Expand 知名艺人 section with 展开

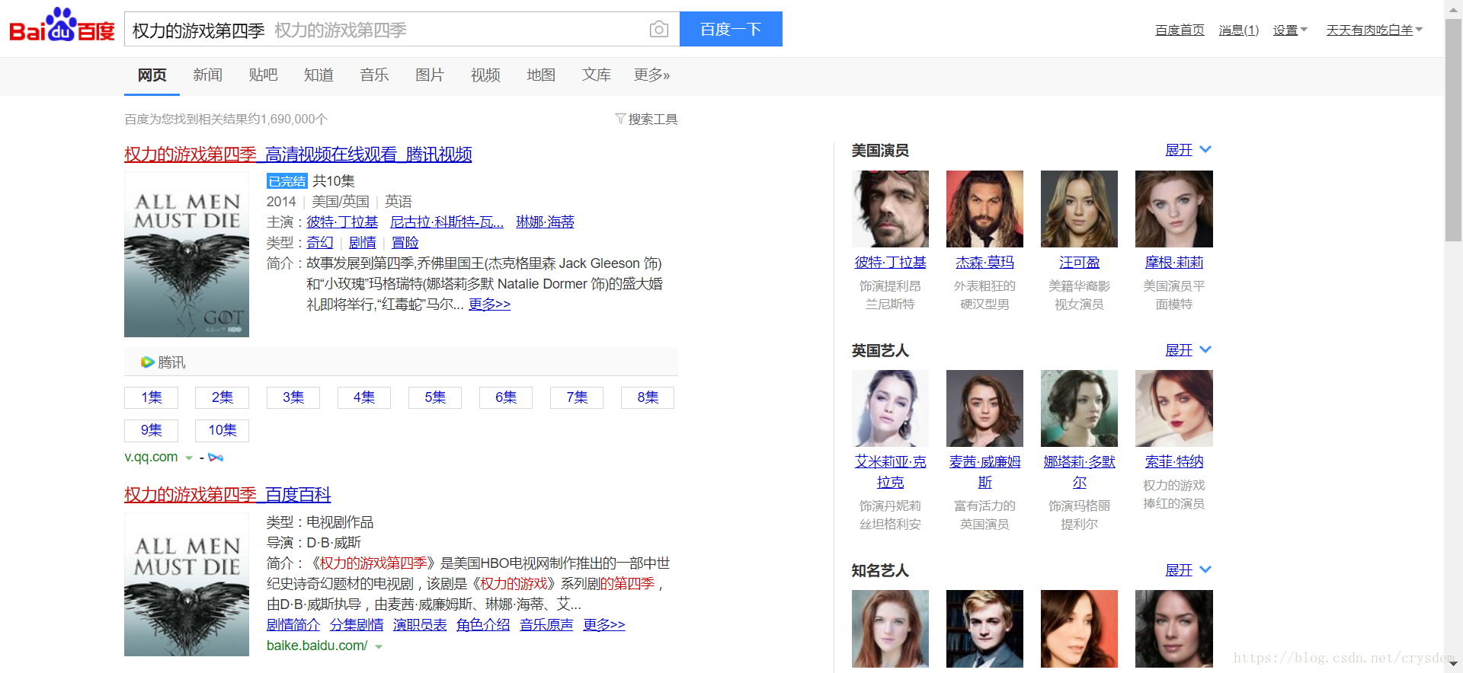point(1188,570)
